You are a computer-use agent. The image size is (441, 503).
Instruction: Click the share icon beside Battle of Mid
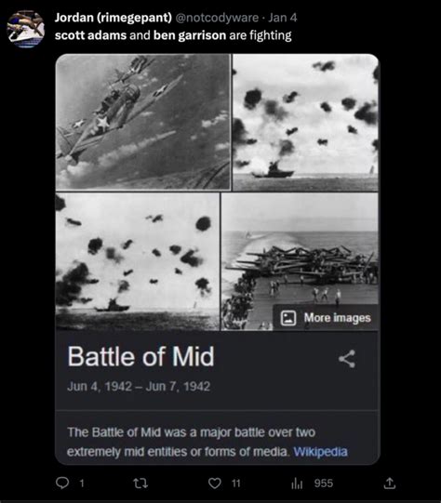(347, 359)
